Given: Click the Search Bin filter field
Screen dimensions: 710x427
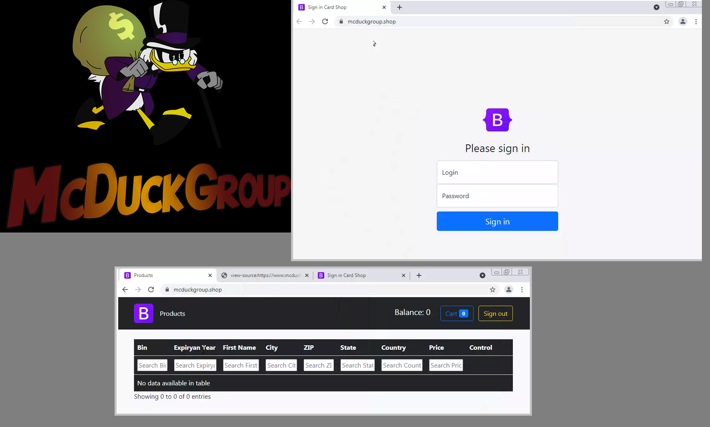Looking at the screenshot, I should 152,365.
